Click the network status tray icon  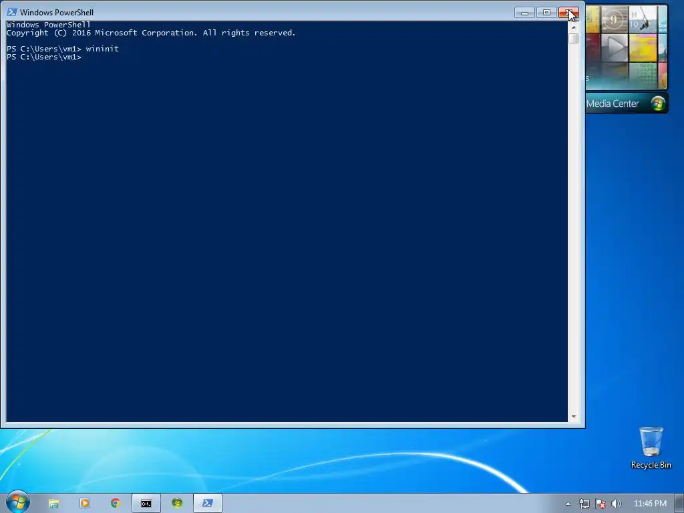pyautogui.click(x=584, y=504)
